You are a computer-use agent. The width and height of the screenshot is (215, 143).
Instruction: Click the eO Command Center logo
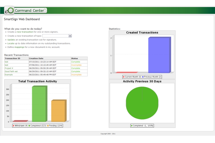point(26,11)
